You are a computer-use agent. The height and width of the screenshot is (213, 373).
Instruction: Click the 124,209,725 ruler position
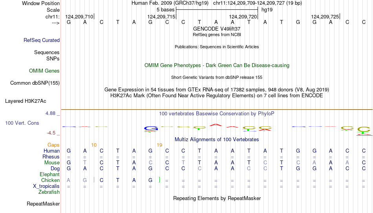(x=325, y=16)
